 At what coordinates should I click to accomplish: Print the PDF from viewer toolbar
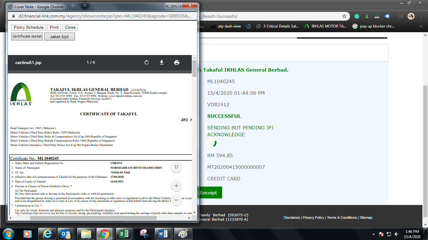[177, 62]
